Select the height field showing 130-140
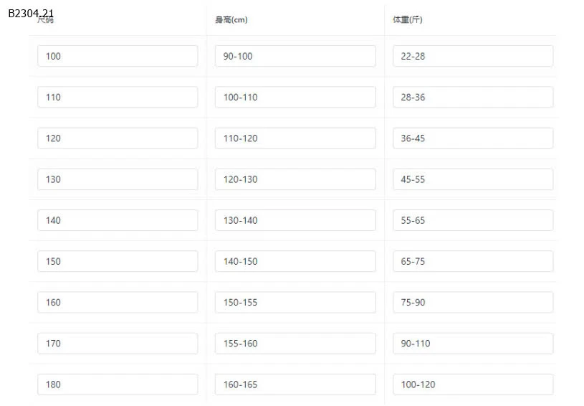This screenshot has width=584, height=406. coord(295,220)
